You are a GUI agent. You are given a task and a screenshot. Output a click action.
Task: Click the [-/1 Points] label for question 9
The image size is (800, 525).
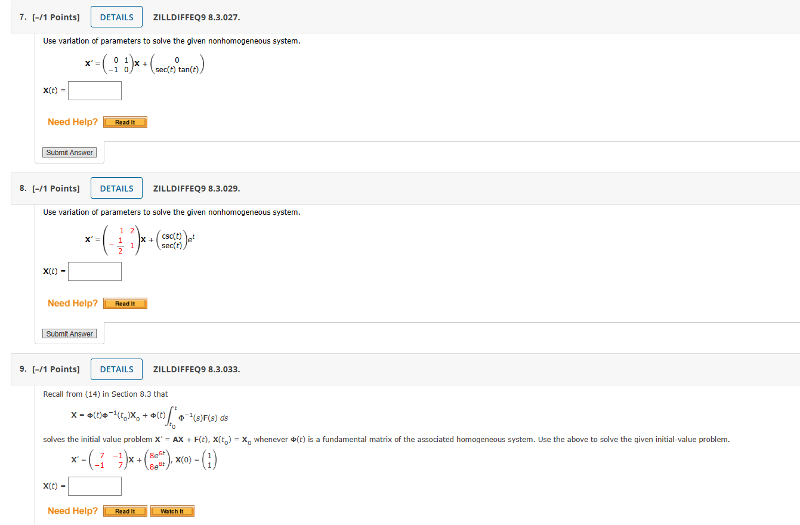(55, 369)
